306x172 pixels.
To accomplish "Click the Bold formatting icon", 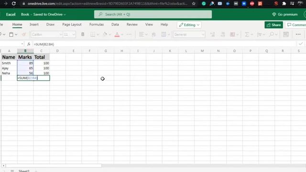I will pos(83,34).
